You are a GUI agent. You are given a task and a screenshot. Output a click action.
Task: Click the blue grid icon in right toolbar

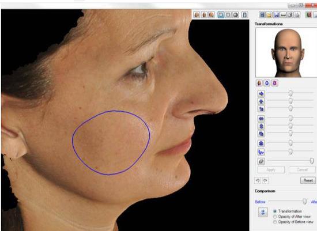[x=262, y=15]
